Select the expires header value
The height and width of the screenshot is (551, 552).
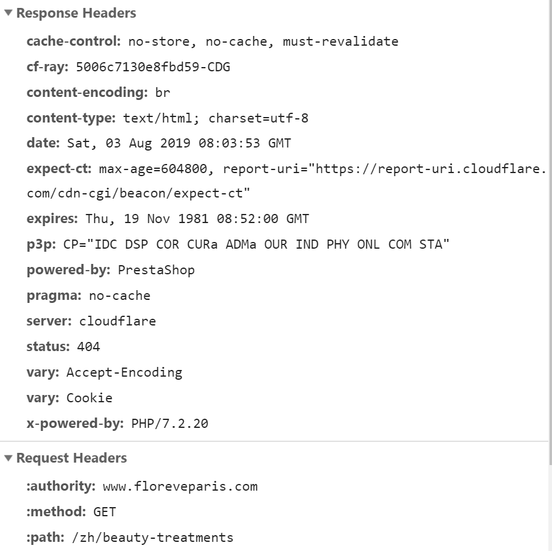tap(197, 219)
